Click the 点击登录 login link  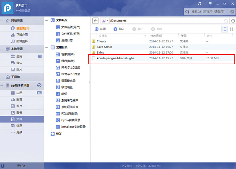pyautogui.click(x=23, y=10)
